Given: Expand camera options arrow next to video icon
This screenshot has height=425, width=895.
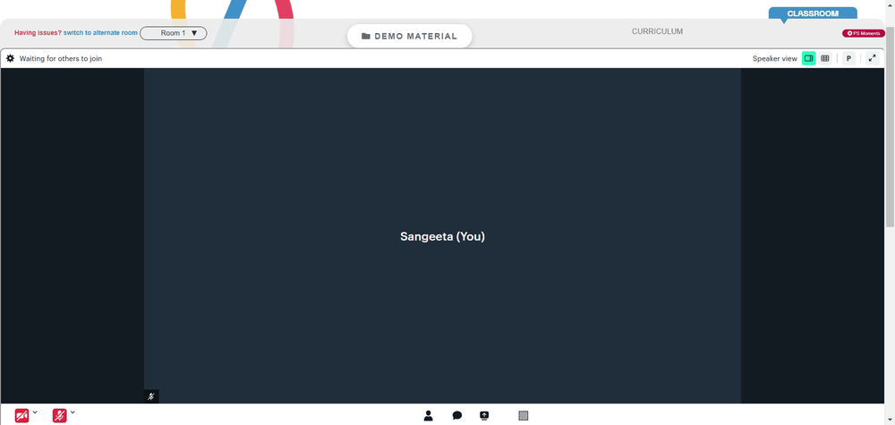Looking at the screenshot, I should pyautogui.click(x=35, y=412).
